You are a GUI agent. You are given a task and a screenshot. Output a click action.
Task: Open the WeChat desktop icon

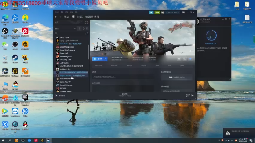pyautogui.click(x=5, y=45)
